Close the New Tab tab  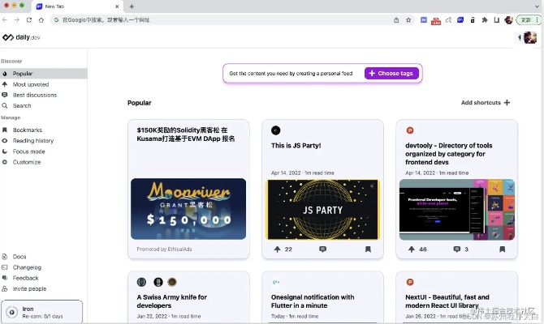point(117,6)
